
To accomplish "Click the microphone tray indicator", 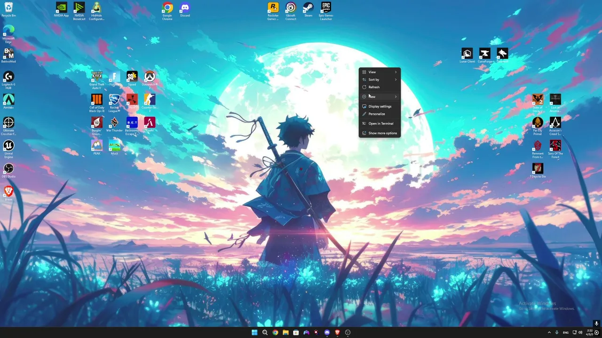I will pyautogui.click(x=557, y=332).
